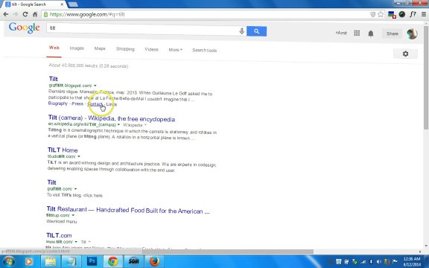429x268 pixels.
Task: Switch to the Videos tab
Action: tap(151, 49)
